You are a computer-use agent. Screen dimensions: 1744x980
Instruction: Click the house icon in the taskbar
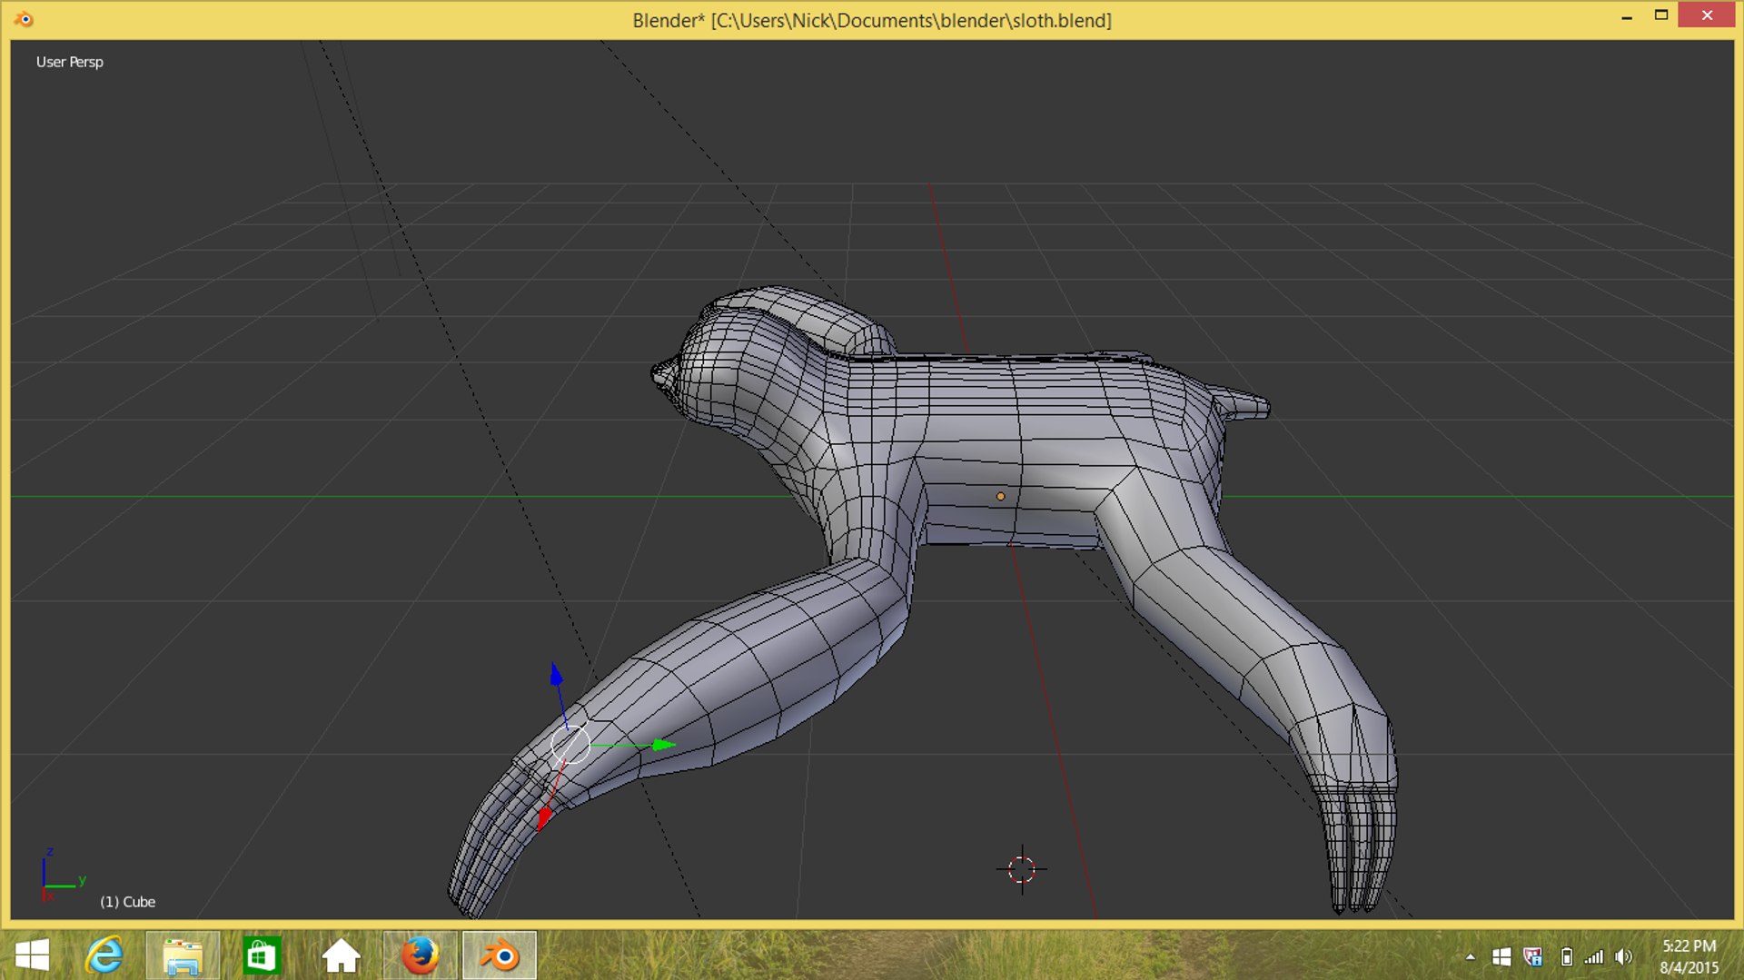point(342,955)
